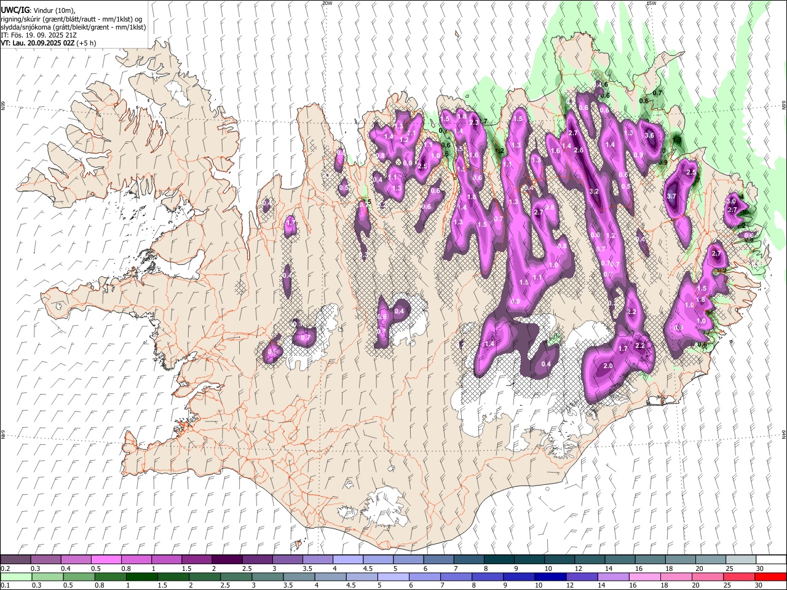Click the darkest purple 2 swatch in the upper legend
The image size is (787, 590).
226,559
